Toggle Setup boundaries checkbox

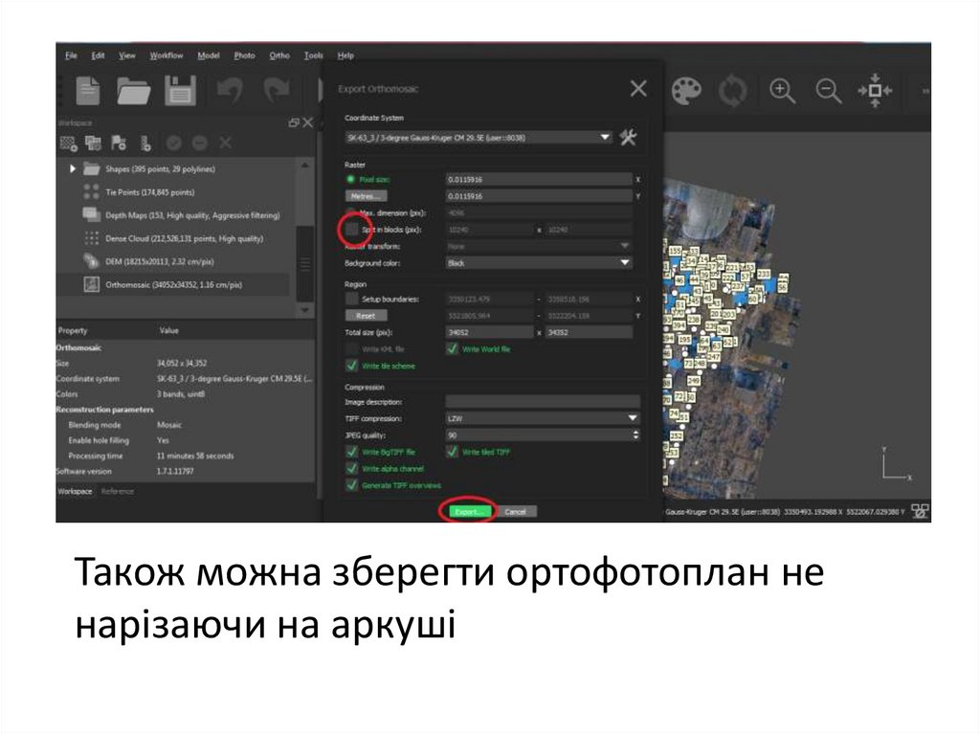[352, 299]
